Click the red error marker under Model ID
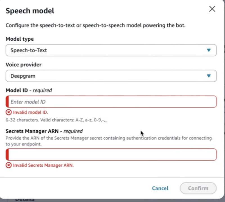 (8, 112)
